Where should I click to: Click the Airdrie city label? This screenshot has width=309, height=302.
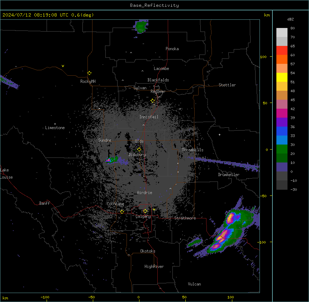click(144, 193)
